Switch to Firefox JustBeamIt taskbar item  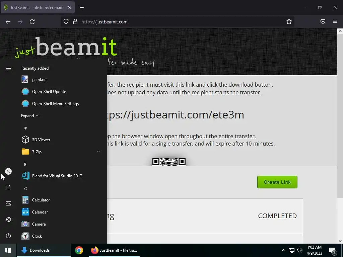coord(114,250)
